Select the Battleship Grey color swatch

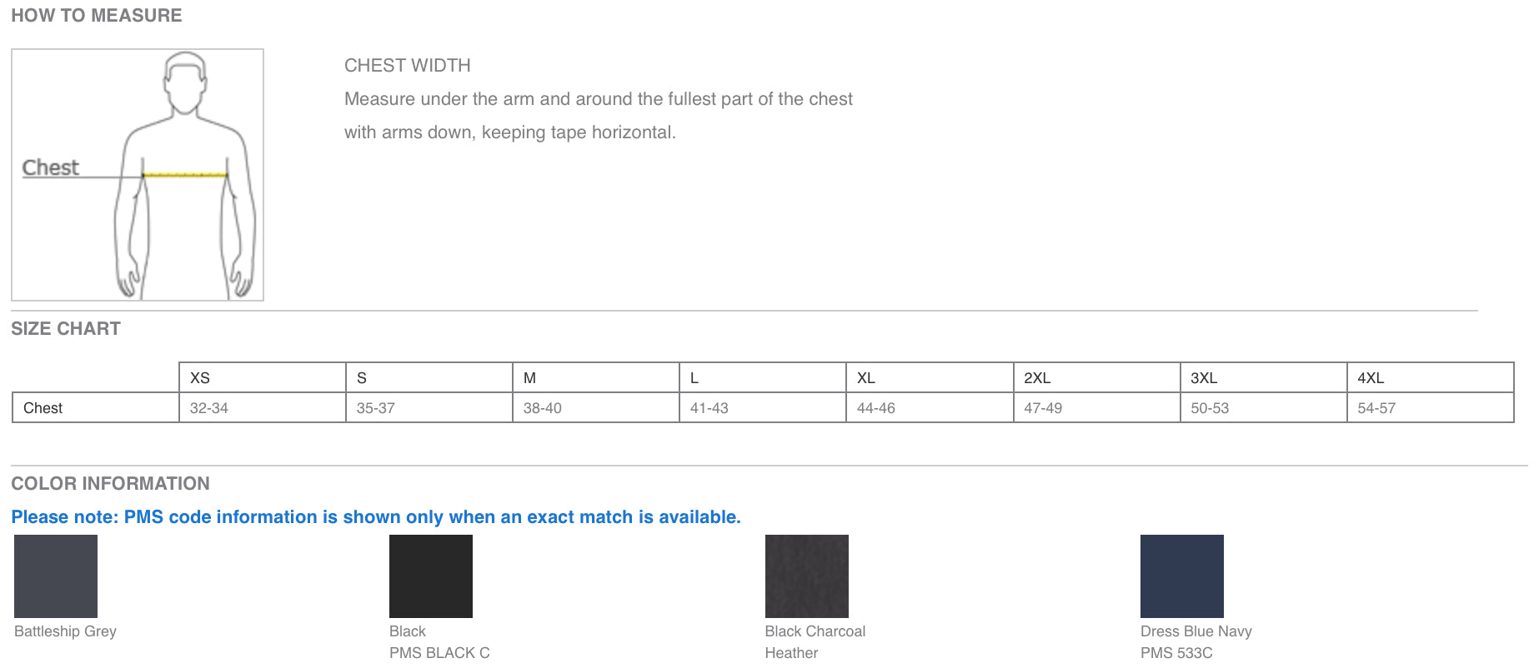(x=56, y=576)
